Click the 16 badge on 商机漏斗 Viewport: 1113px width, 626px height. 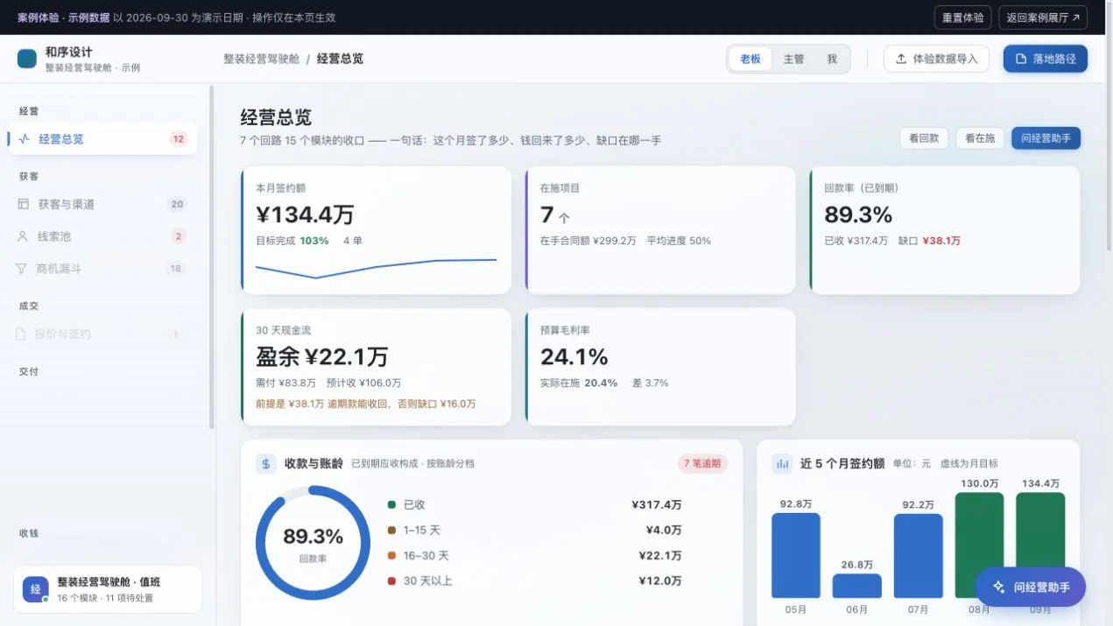(x=176, y=269)
